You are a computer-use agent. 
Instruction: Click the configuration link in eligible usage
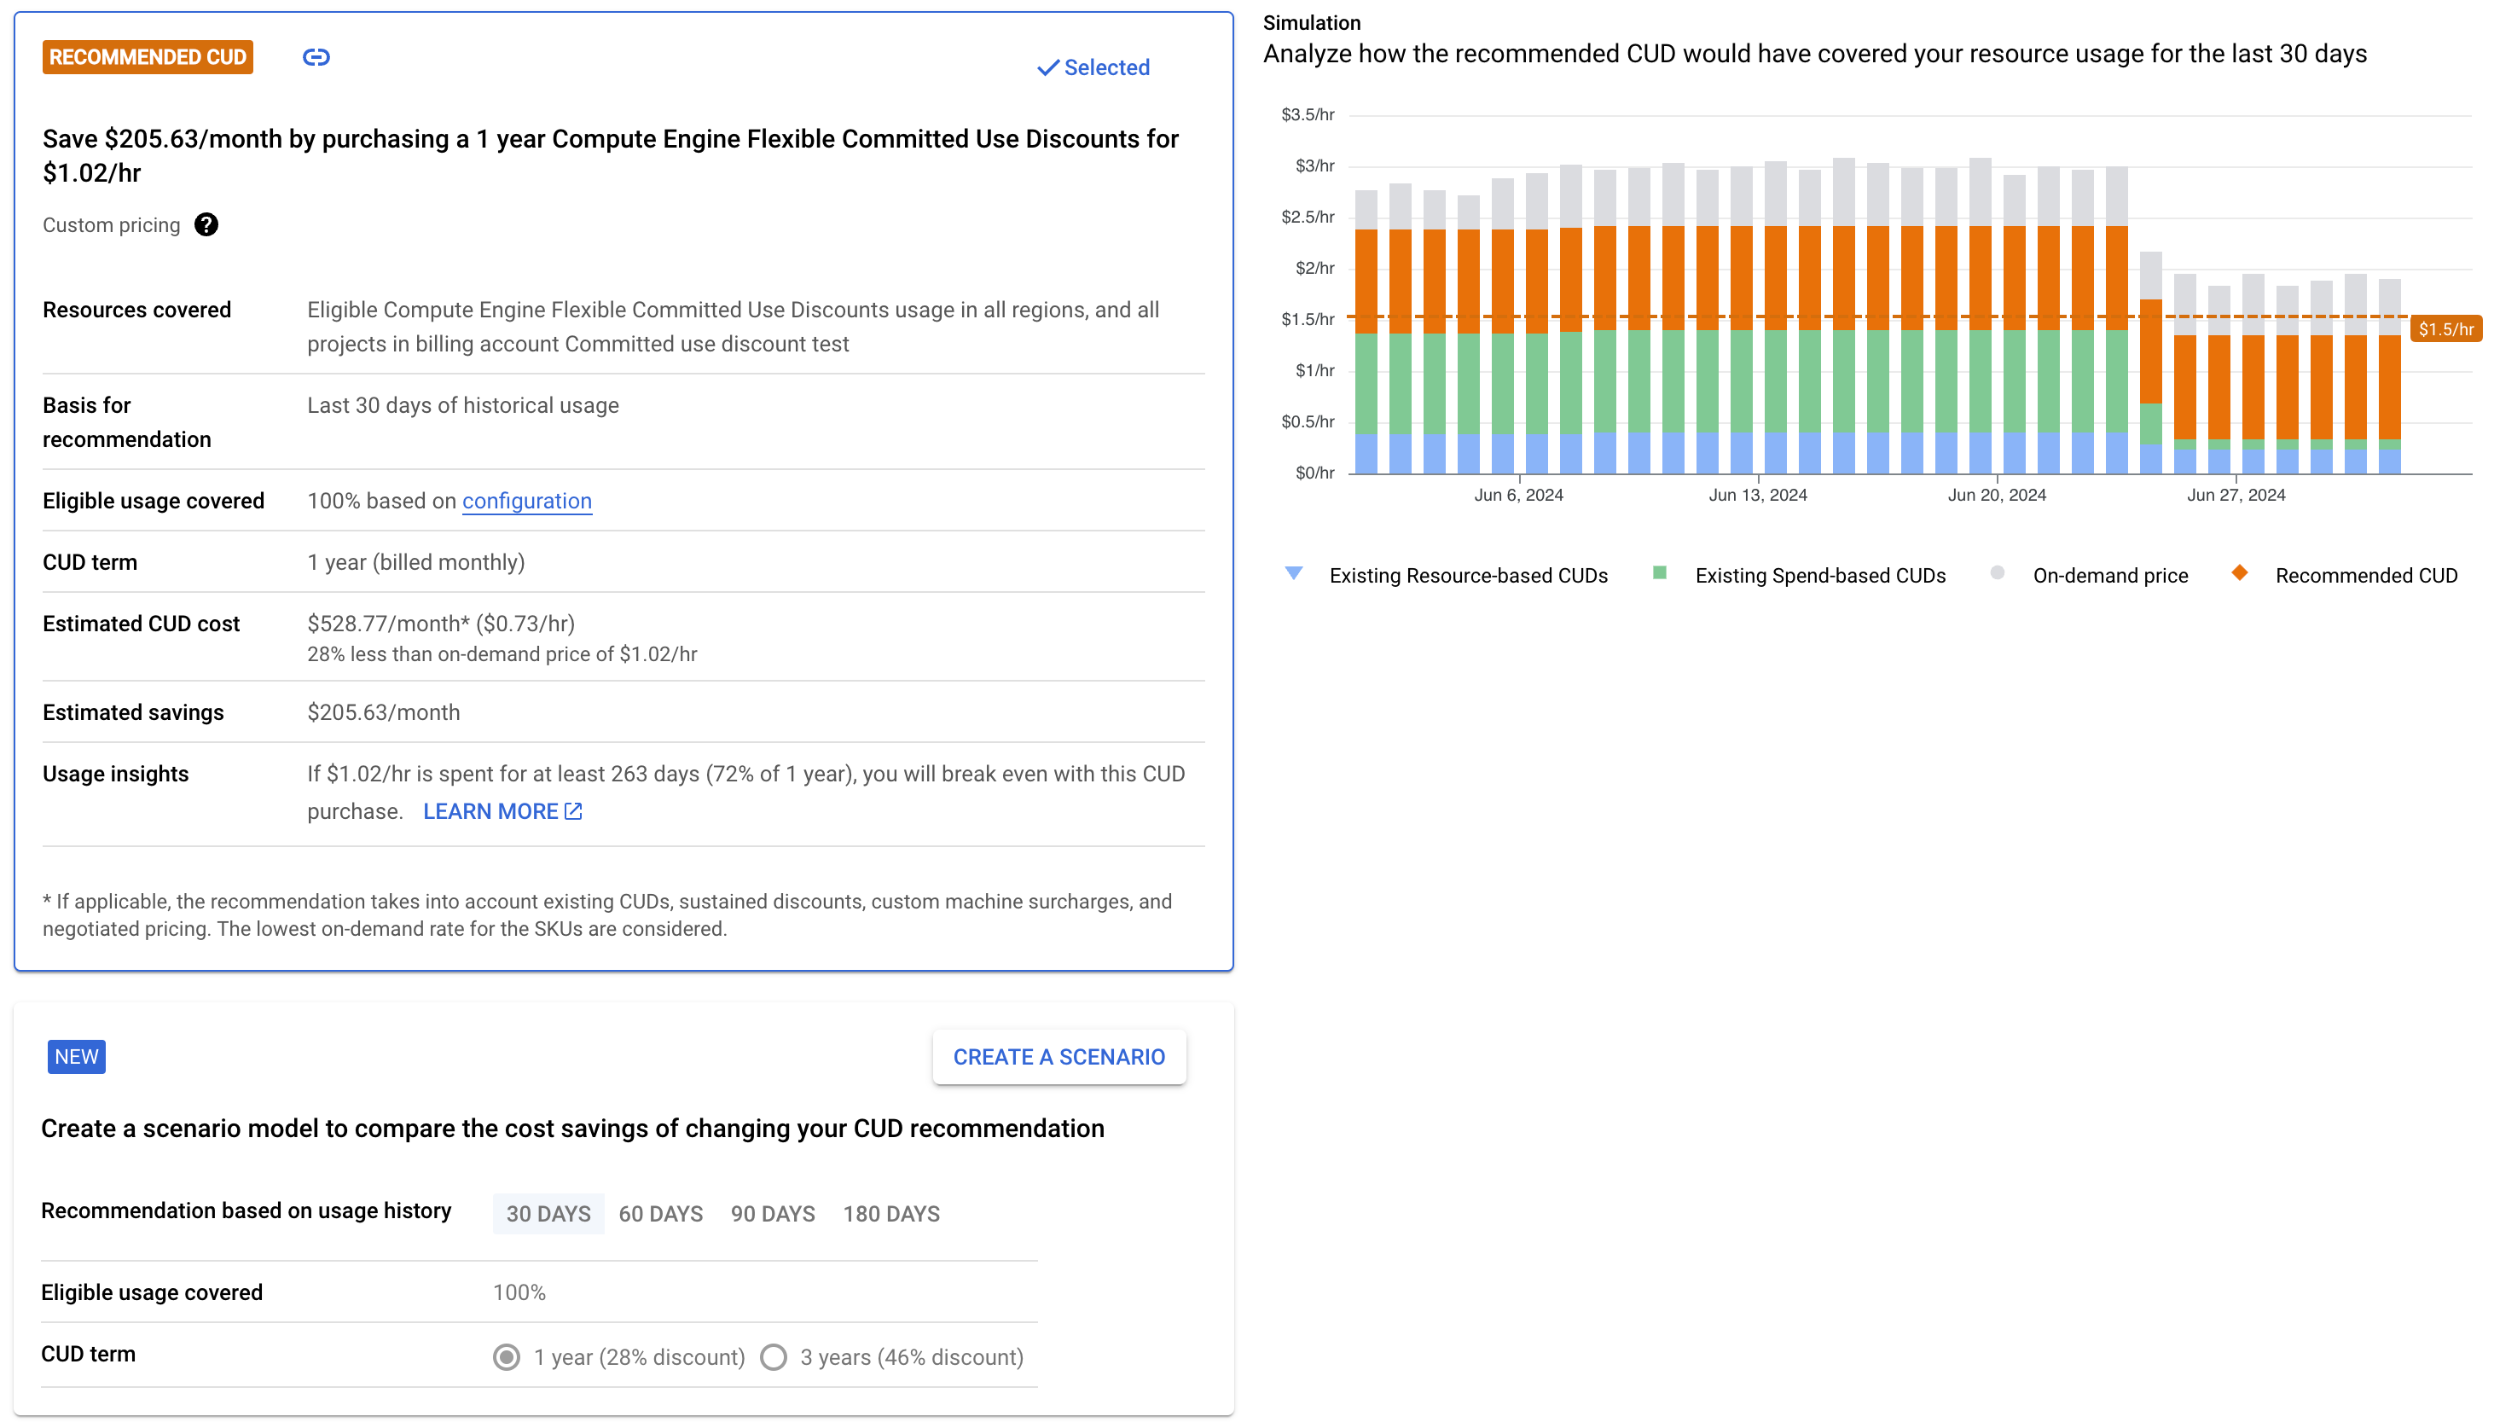[528, 502]
